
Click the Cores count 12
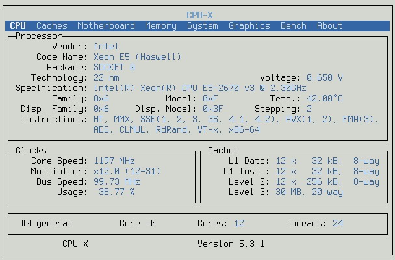tap(239, 223)
